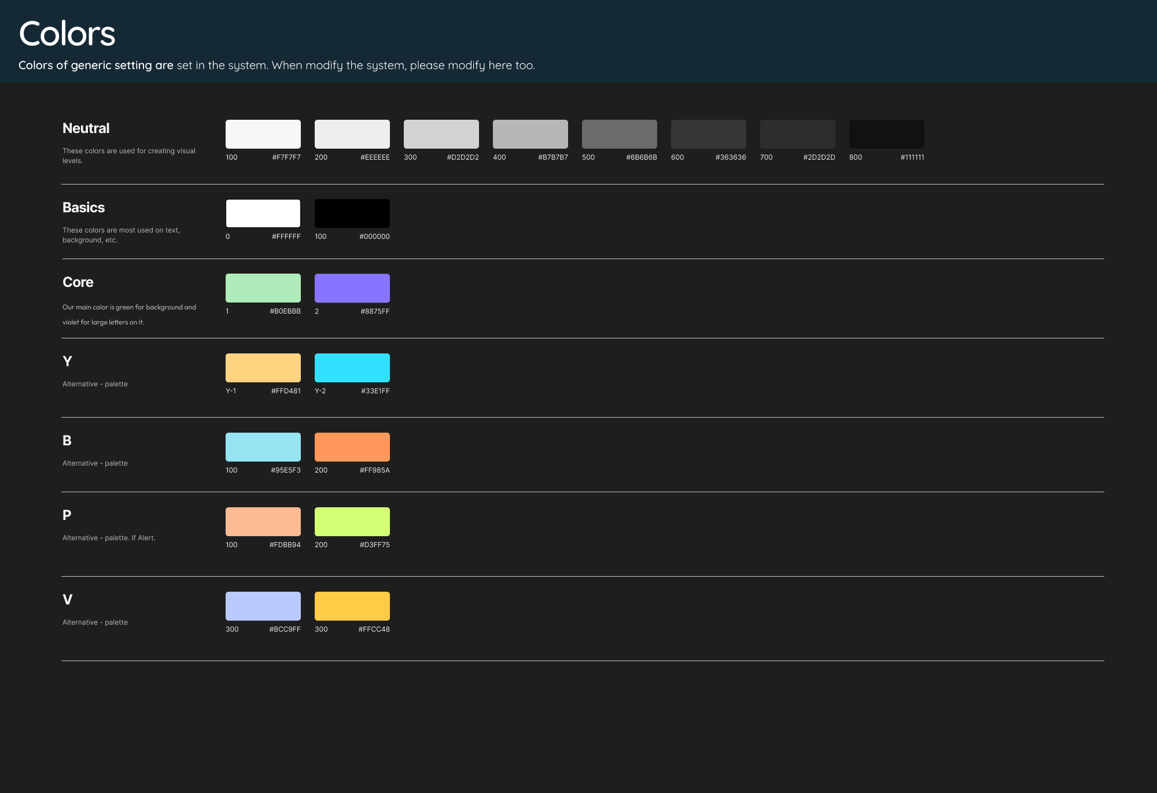Choose the Neutral 400 swatch #B7B7B7
The height and width of the screenshot is (793, 1157).
click(x=530, y=134)
